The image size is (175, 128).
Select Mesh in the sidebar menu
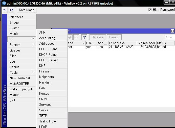[21, 34]
